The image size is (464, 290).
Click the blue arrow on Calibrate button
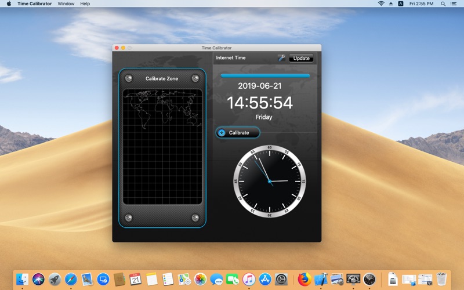point(222,133)
